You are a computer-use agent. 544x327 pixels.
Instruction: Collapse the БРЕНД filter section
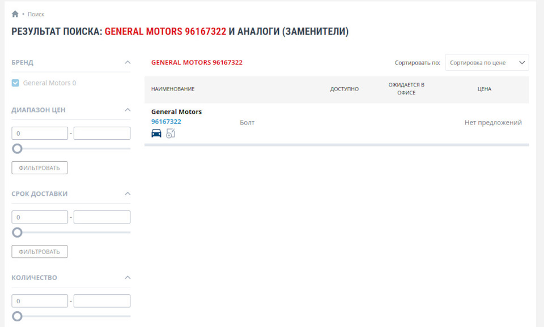point(127,62)
